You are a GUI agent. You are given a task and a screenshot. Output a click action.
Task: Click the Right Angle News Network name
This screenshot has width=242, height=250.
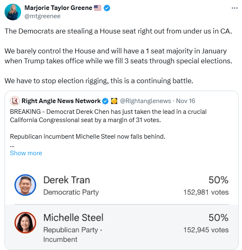click(x=61, y=101)
